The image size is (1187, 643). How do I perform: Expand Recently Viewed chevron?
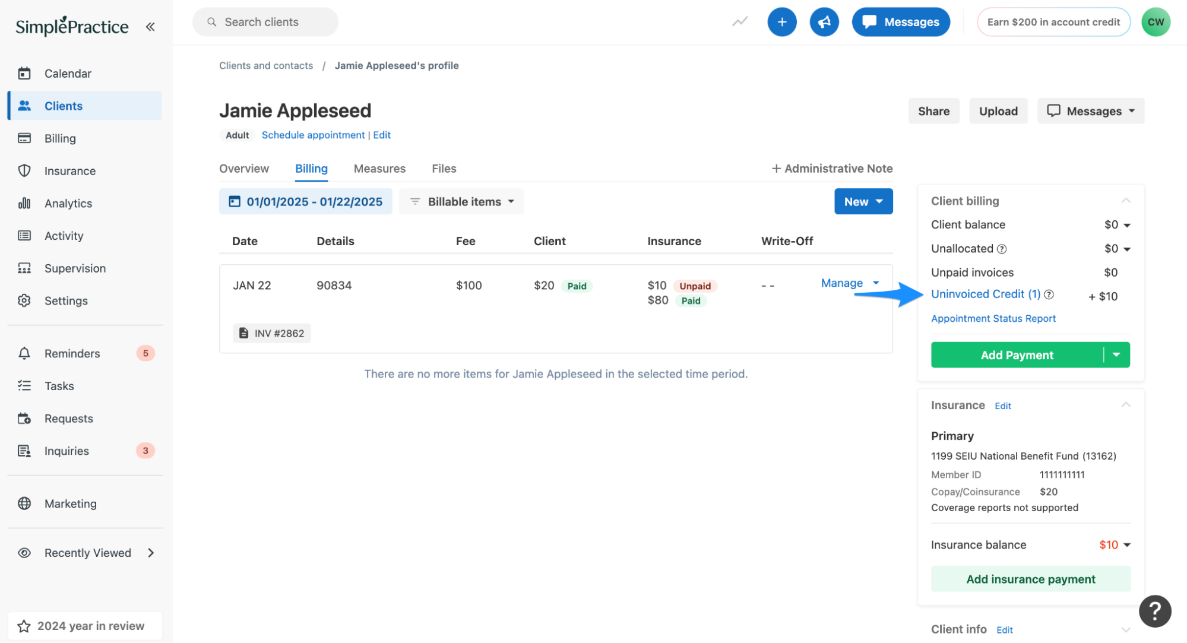coord(151,553)
